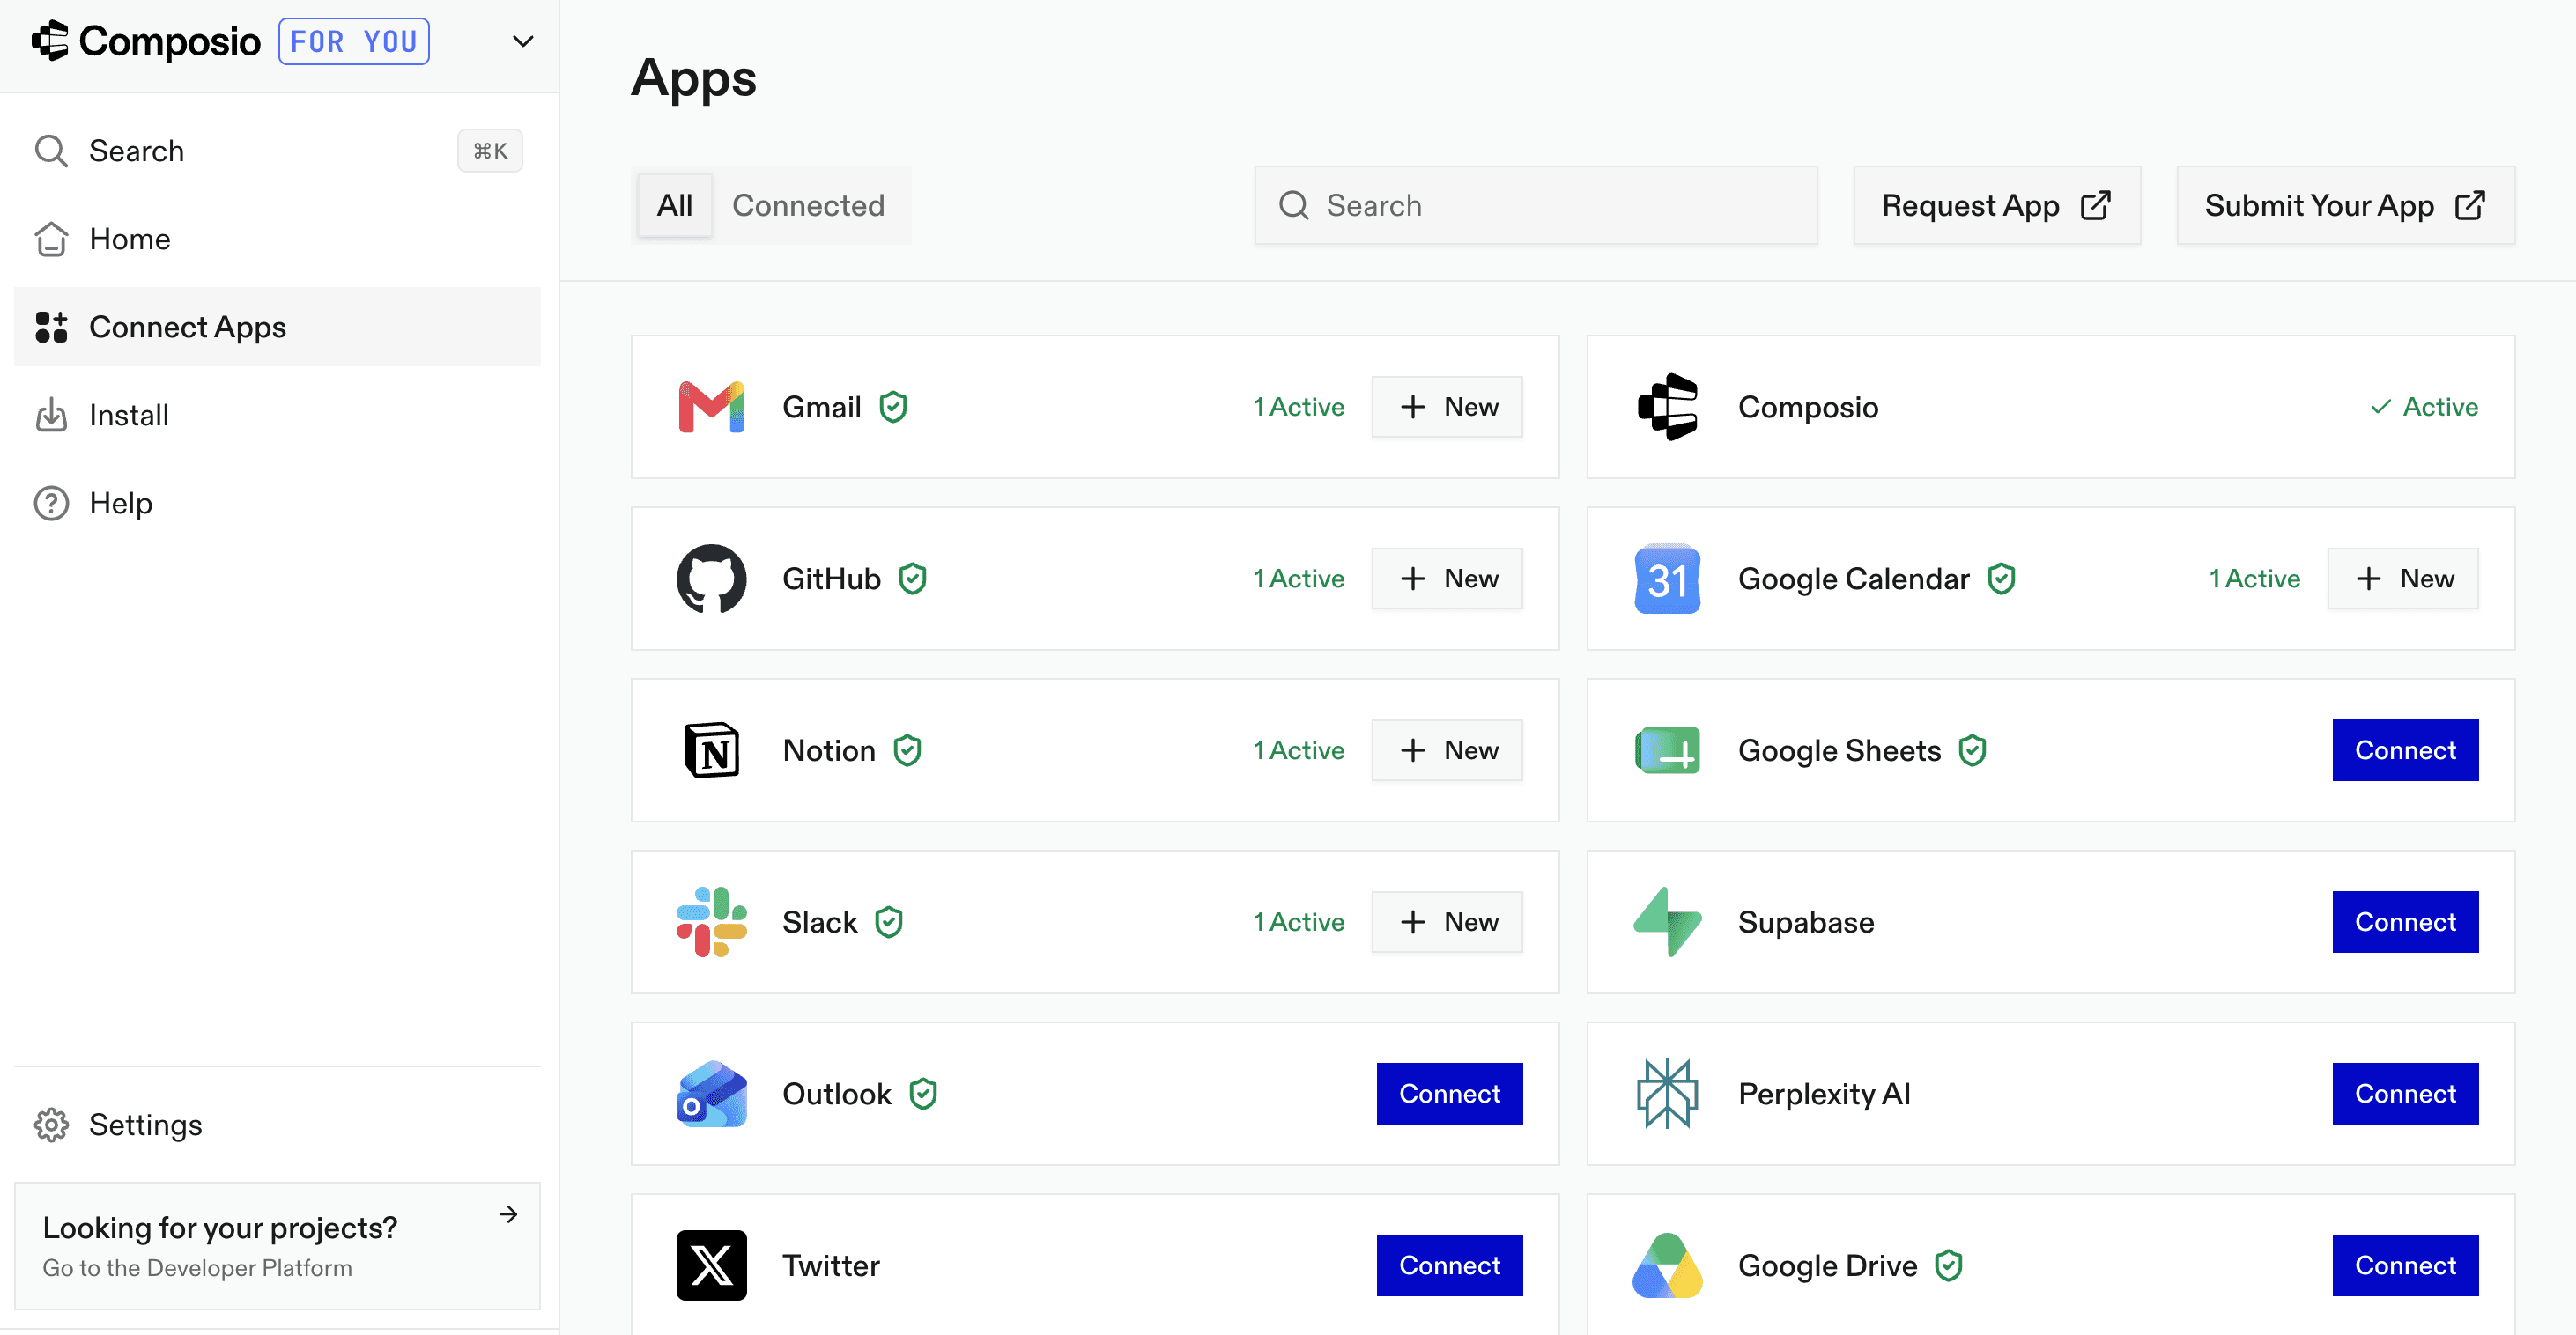Click the Supabase app icon

click(x=1667, y=922)
